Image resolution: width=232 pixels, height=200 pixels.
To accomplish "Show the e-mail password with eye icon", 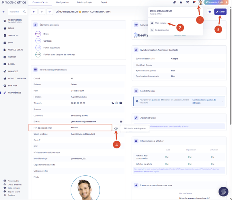I will pos(116,129).
